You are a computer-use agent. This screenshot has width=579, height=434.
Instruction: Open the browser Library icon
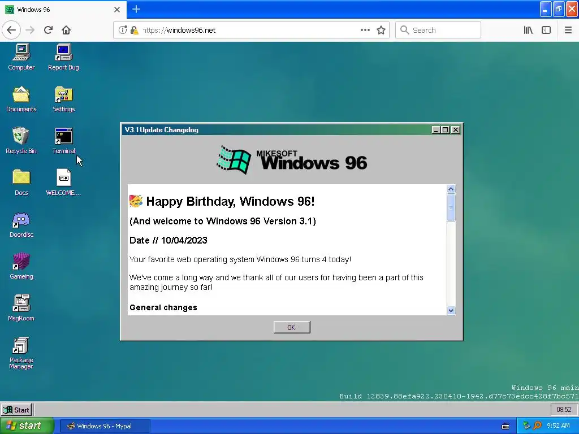[x=528, y=30]
